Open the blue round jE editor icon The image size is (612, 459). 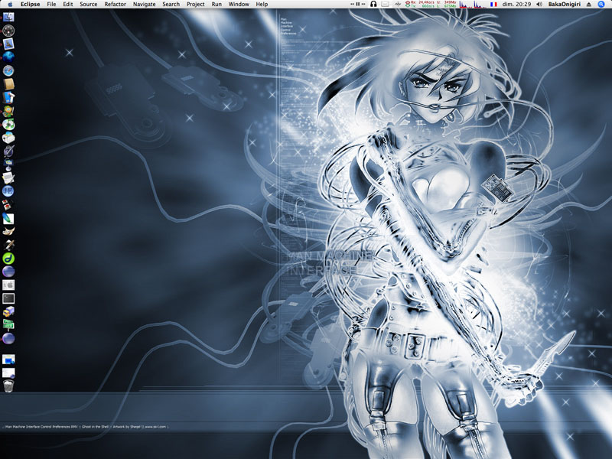coord(8,190)
